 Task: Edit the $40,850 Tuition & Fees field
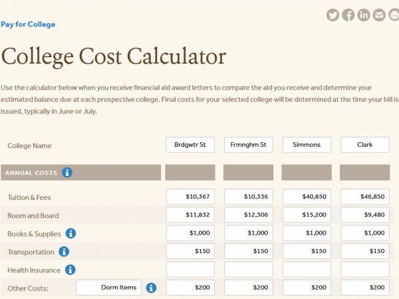[307, 197]
